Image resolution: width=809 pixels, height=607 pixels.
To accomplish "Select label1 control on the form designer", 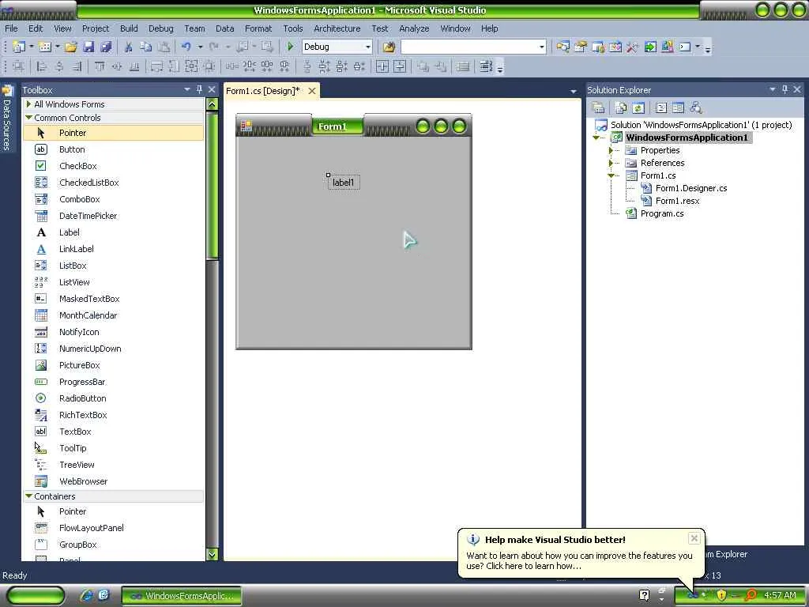I will pyautogui.click(x=344, y=183).
